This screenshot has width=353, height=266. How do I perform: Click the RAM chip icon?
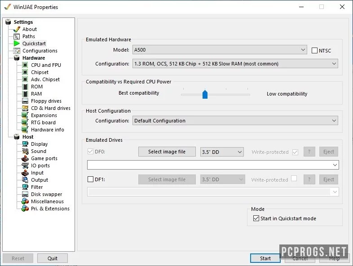26,94
